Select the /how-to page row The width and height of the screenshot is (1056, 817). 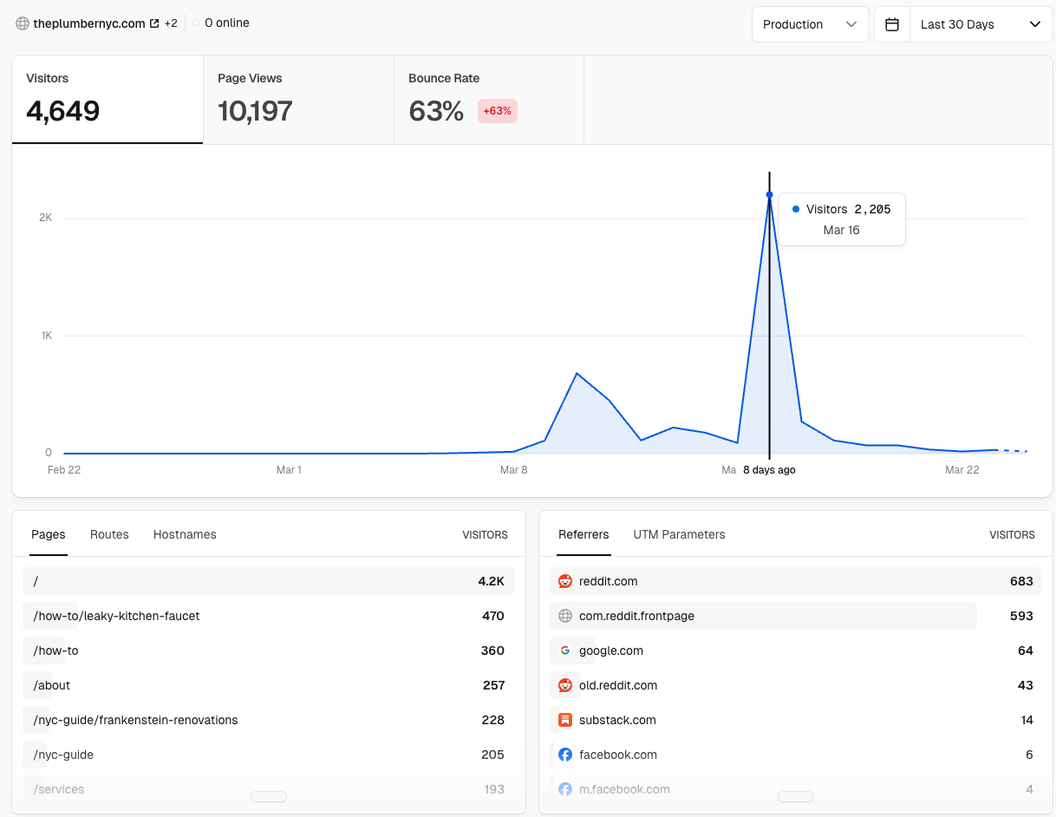[x=269, y=650]
